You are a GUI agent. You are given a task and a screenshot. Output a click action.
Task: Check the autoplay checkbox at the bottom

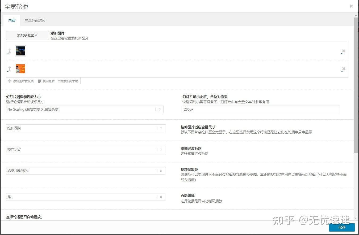pyautogui.click(x=8, y=221)
